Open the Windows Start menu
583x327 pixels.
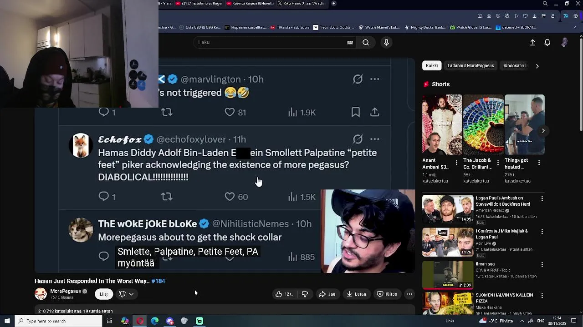click(7, 321)
